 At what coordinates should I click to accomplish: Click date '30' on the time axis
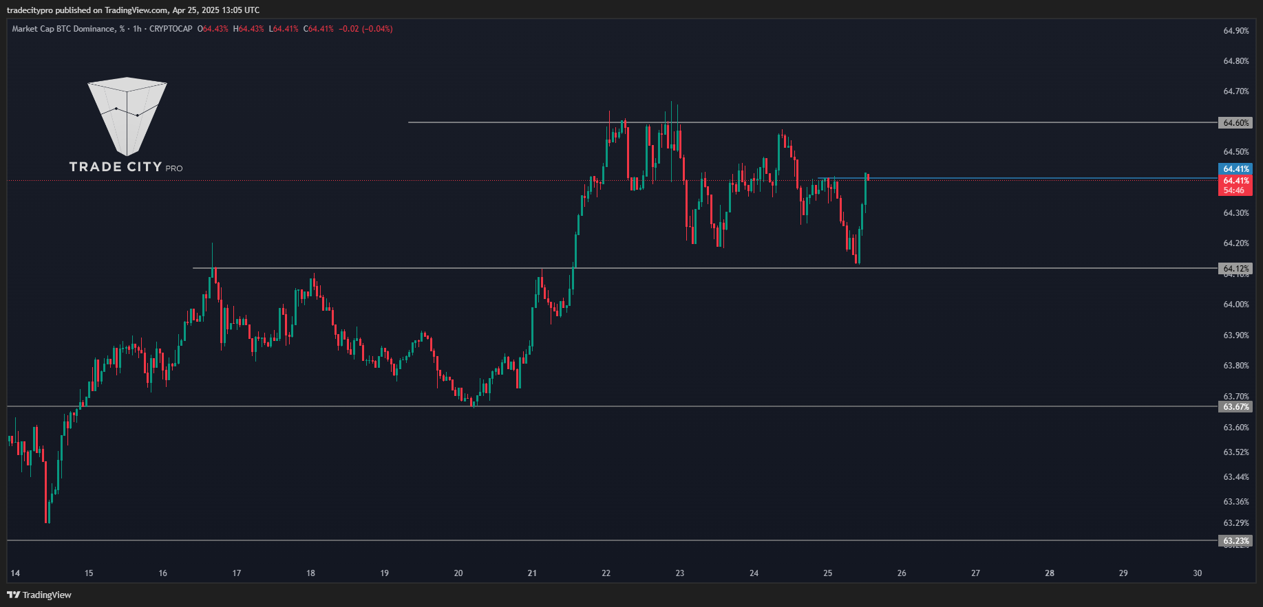click(1198, 573)
